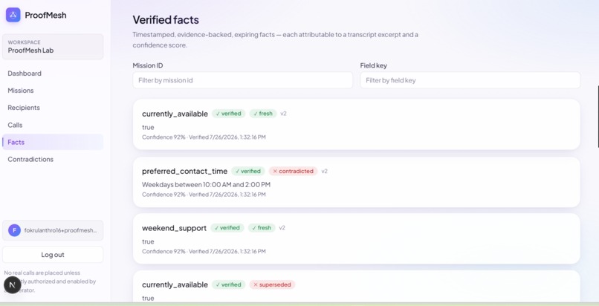The image size is (599, 306).
Task: Click the fresh badge on first currently_available
Action: point(263,114)
